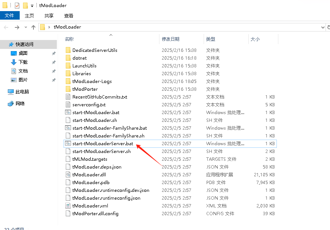This screenshot has width=330, height=230.
Task: Click the tModLoader.dll file icon
Action: pos(68,174)
